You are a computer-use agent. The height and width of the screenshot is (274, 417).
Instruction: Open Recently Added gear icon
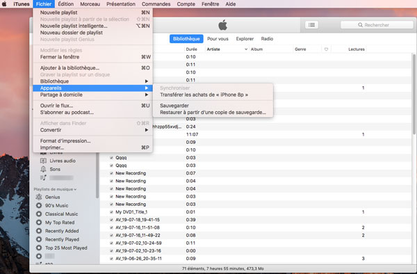(x=39, y=231)
